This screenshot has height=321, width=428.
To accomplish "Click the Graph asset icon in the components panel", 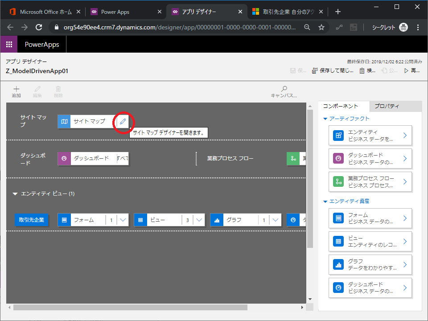I will pyautogui.click(x=338, y=264).
